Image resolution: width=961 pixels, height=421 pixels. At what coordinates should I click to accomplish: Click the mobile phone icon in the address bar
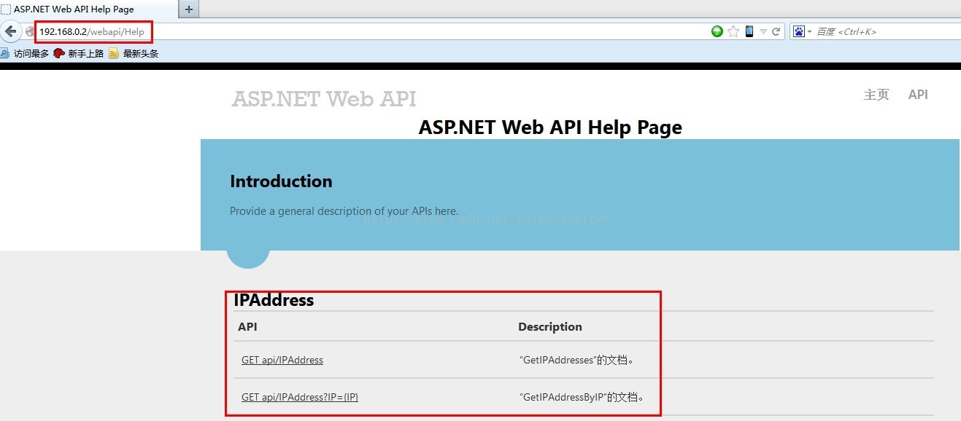click(749, 31)
